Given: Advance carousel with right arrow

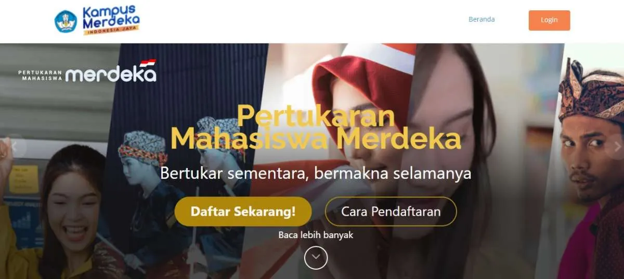Looking at the screenshot, I should [x=617, y=147].
